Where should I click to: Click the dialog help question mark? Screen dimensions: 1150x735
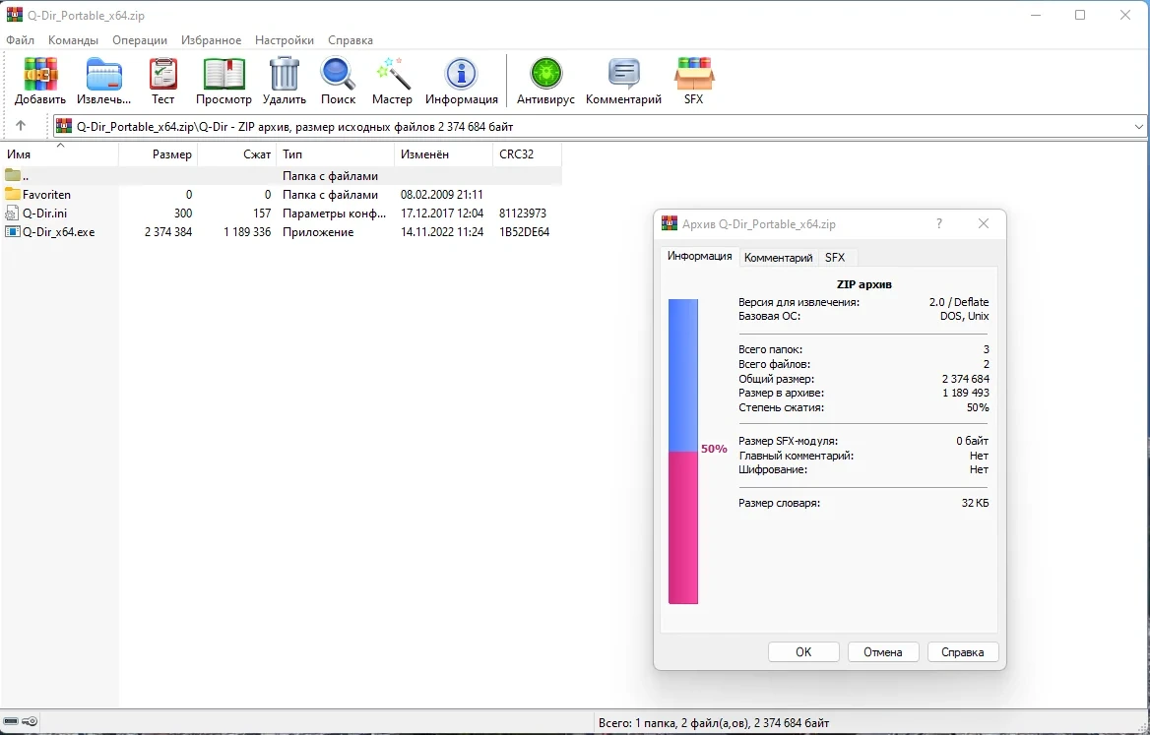[x=939, y=223]
